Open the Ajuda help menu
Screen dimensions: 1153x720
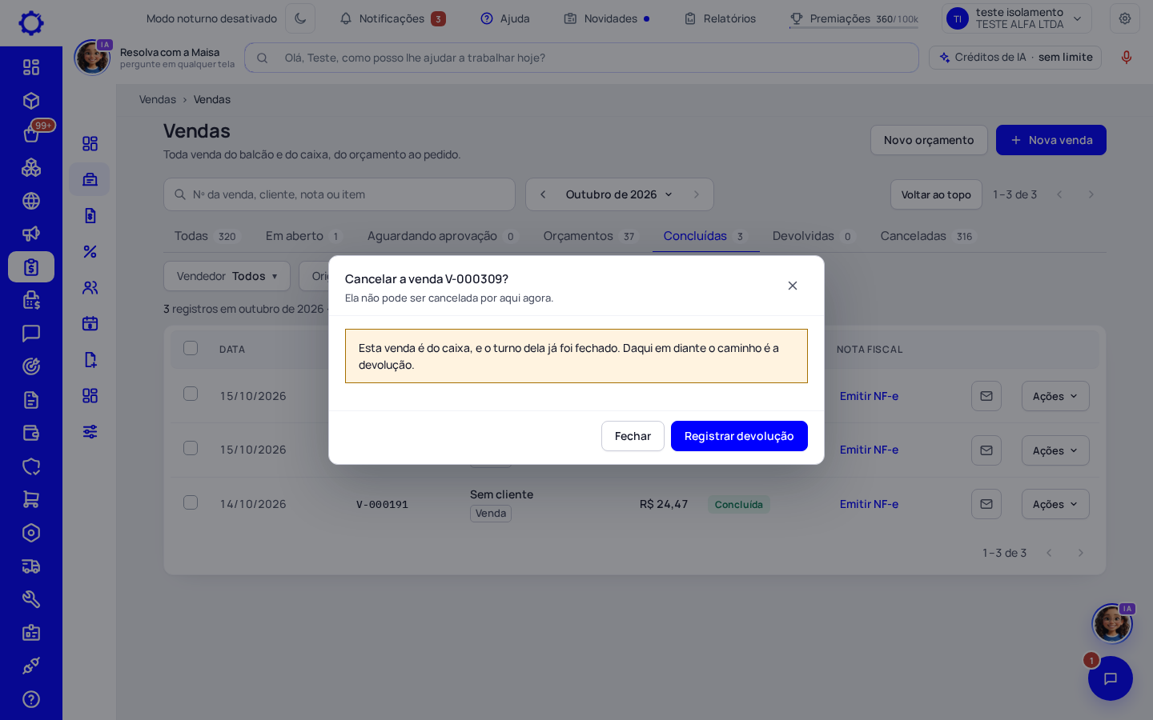coord(505,18)
